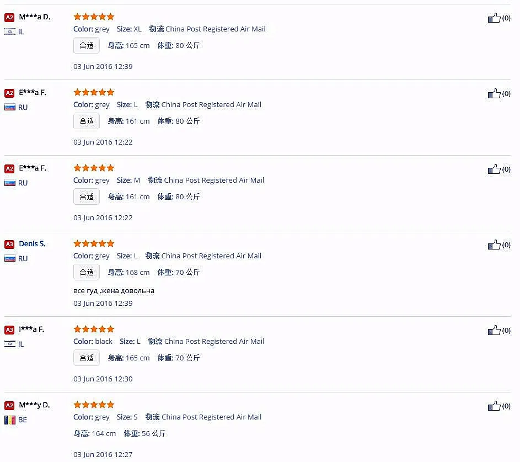Screen dimensions: 520x462
Task: Click the A2 level badge beside M***a D.
Action: (9, 18)
